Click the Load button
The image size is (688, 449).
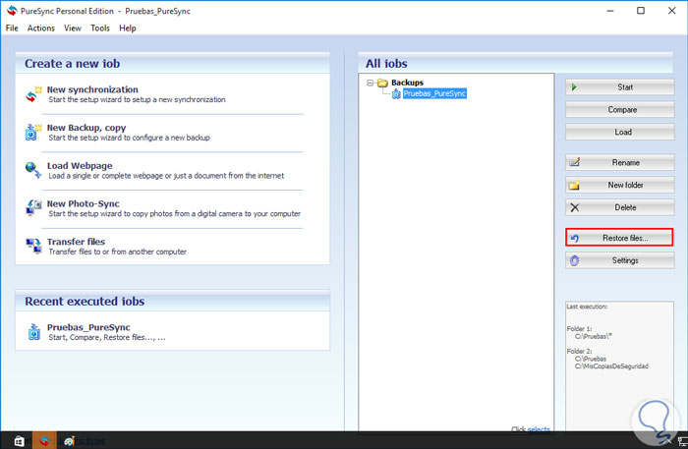point(619,132)
